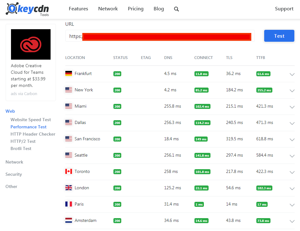The width and height of the screenshot is (300, 231).
Task: Expand the Dallas result details chevron
Action: (x=292, y=123)
